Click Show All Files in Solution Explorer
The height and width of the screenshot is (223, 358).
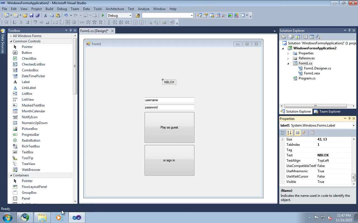[x=291, y=37]
